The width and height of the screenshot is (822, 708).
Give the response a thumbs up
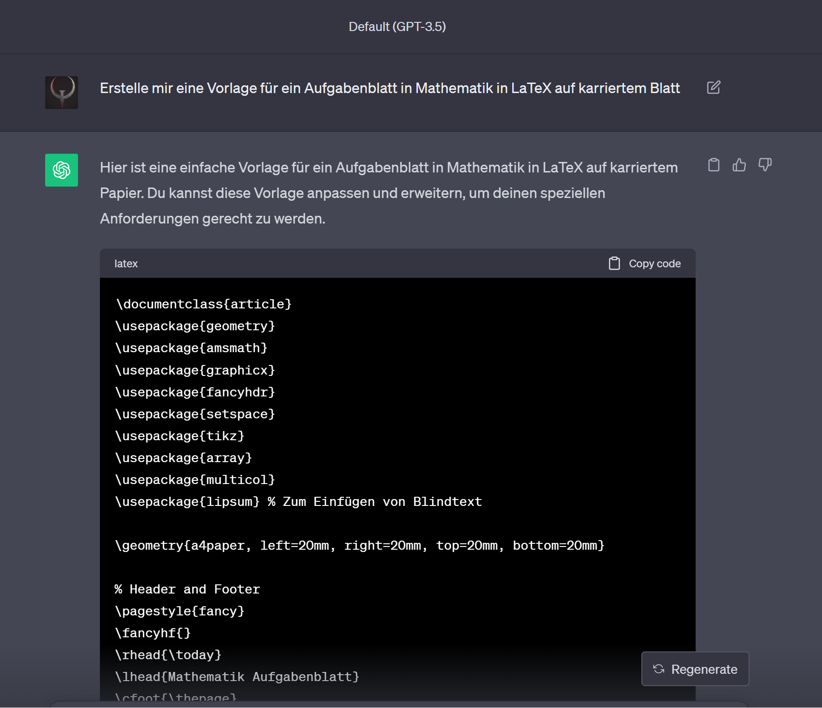[739, 165]
